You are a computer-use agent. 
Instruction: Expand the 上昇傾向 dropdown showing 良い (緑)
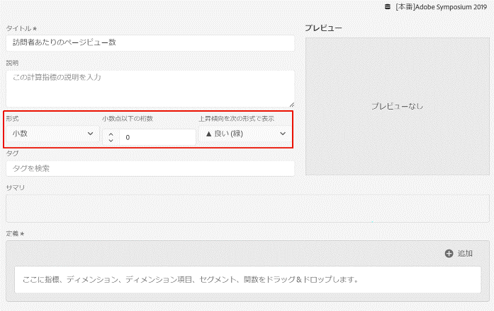coord(245,134)
